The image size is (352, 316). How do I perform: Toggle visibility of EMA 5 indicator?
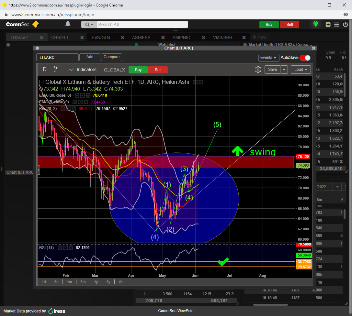coord(75,102)
